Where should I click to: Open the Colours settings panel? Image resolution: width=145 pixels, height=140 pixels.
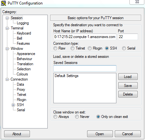[x=22, y=74]
